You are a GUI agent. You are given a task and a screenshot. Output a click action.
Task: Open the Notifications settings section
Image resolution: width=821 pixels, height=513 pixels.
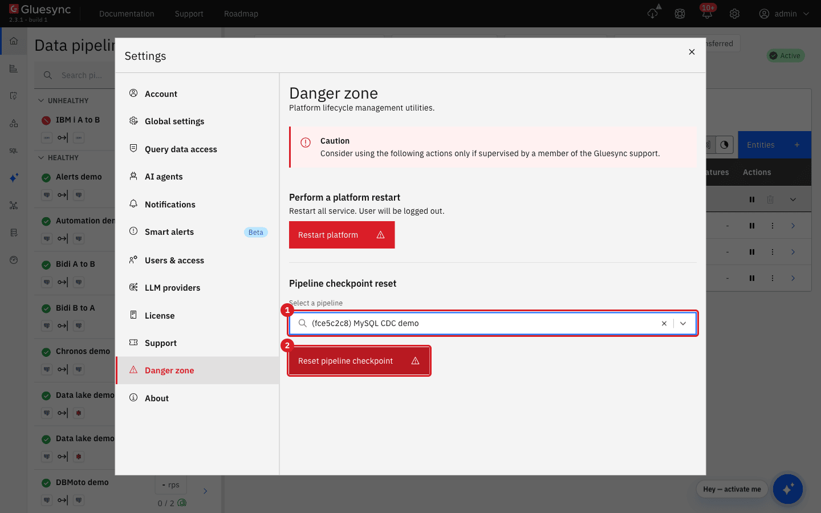click(x=197, y=205)
